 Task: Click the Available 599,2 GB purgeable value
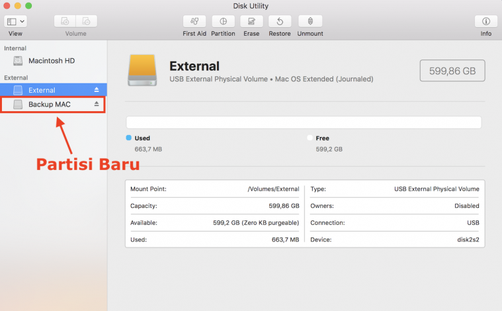coord(256,222)
